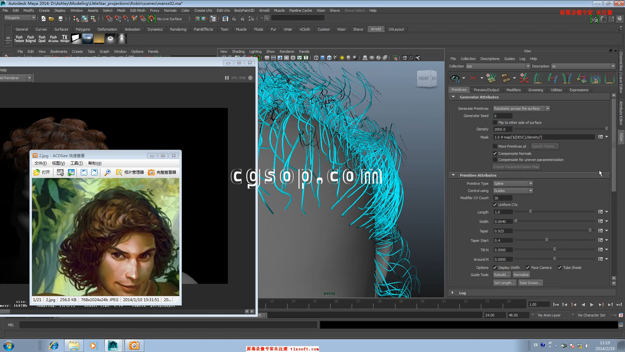Click the XGen preview eye icon
The width and height of the screenshot is (625, 352).
click(455, 78)
